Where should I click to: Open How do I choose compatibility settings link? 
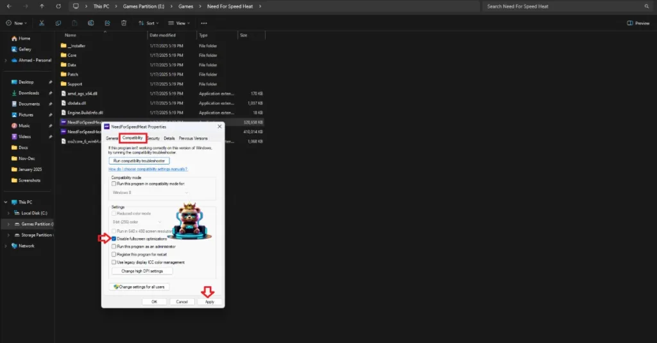pyautogui.click(x=148, y=169)
